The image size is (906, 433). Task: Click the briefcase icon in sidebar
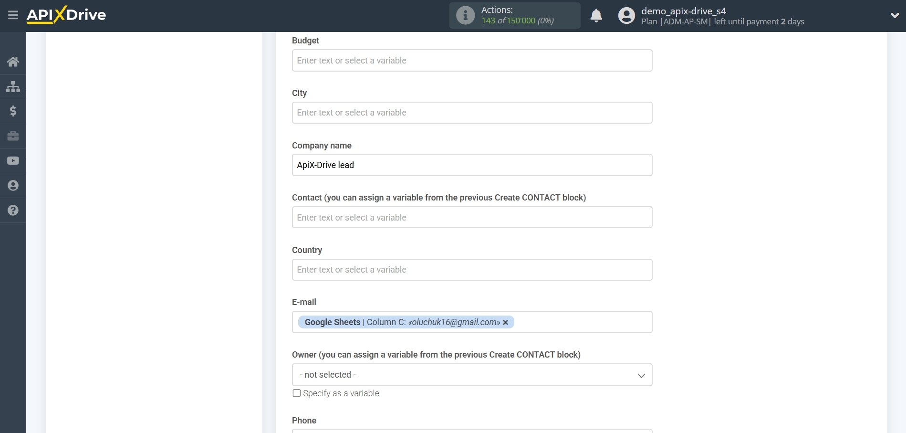pyautogui.click(x=13, y=136)
